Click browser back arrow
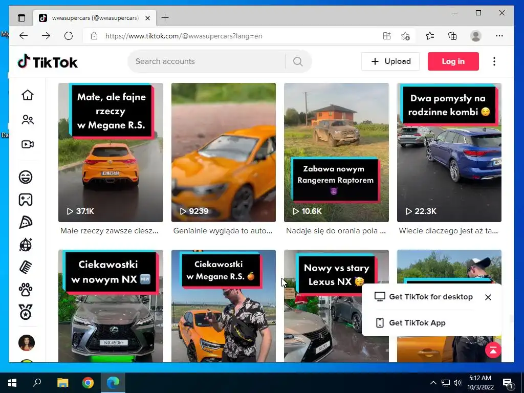The width and height of the screenshot is (524, 393). pyautogui.click(x=24, y=36)
